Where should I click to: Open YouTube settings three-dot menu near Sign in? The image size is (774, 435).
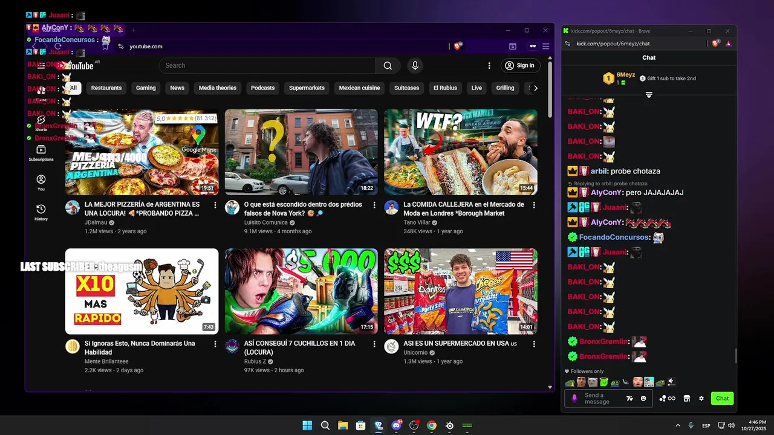click(489, 65)
